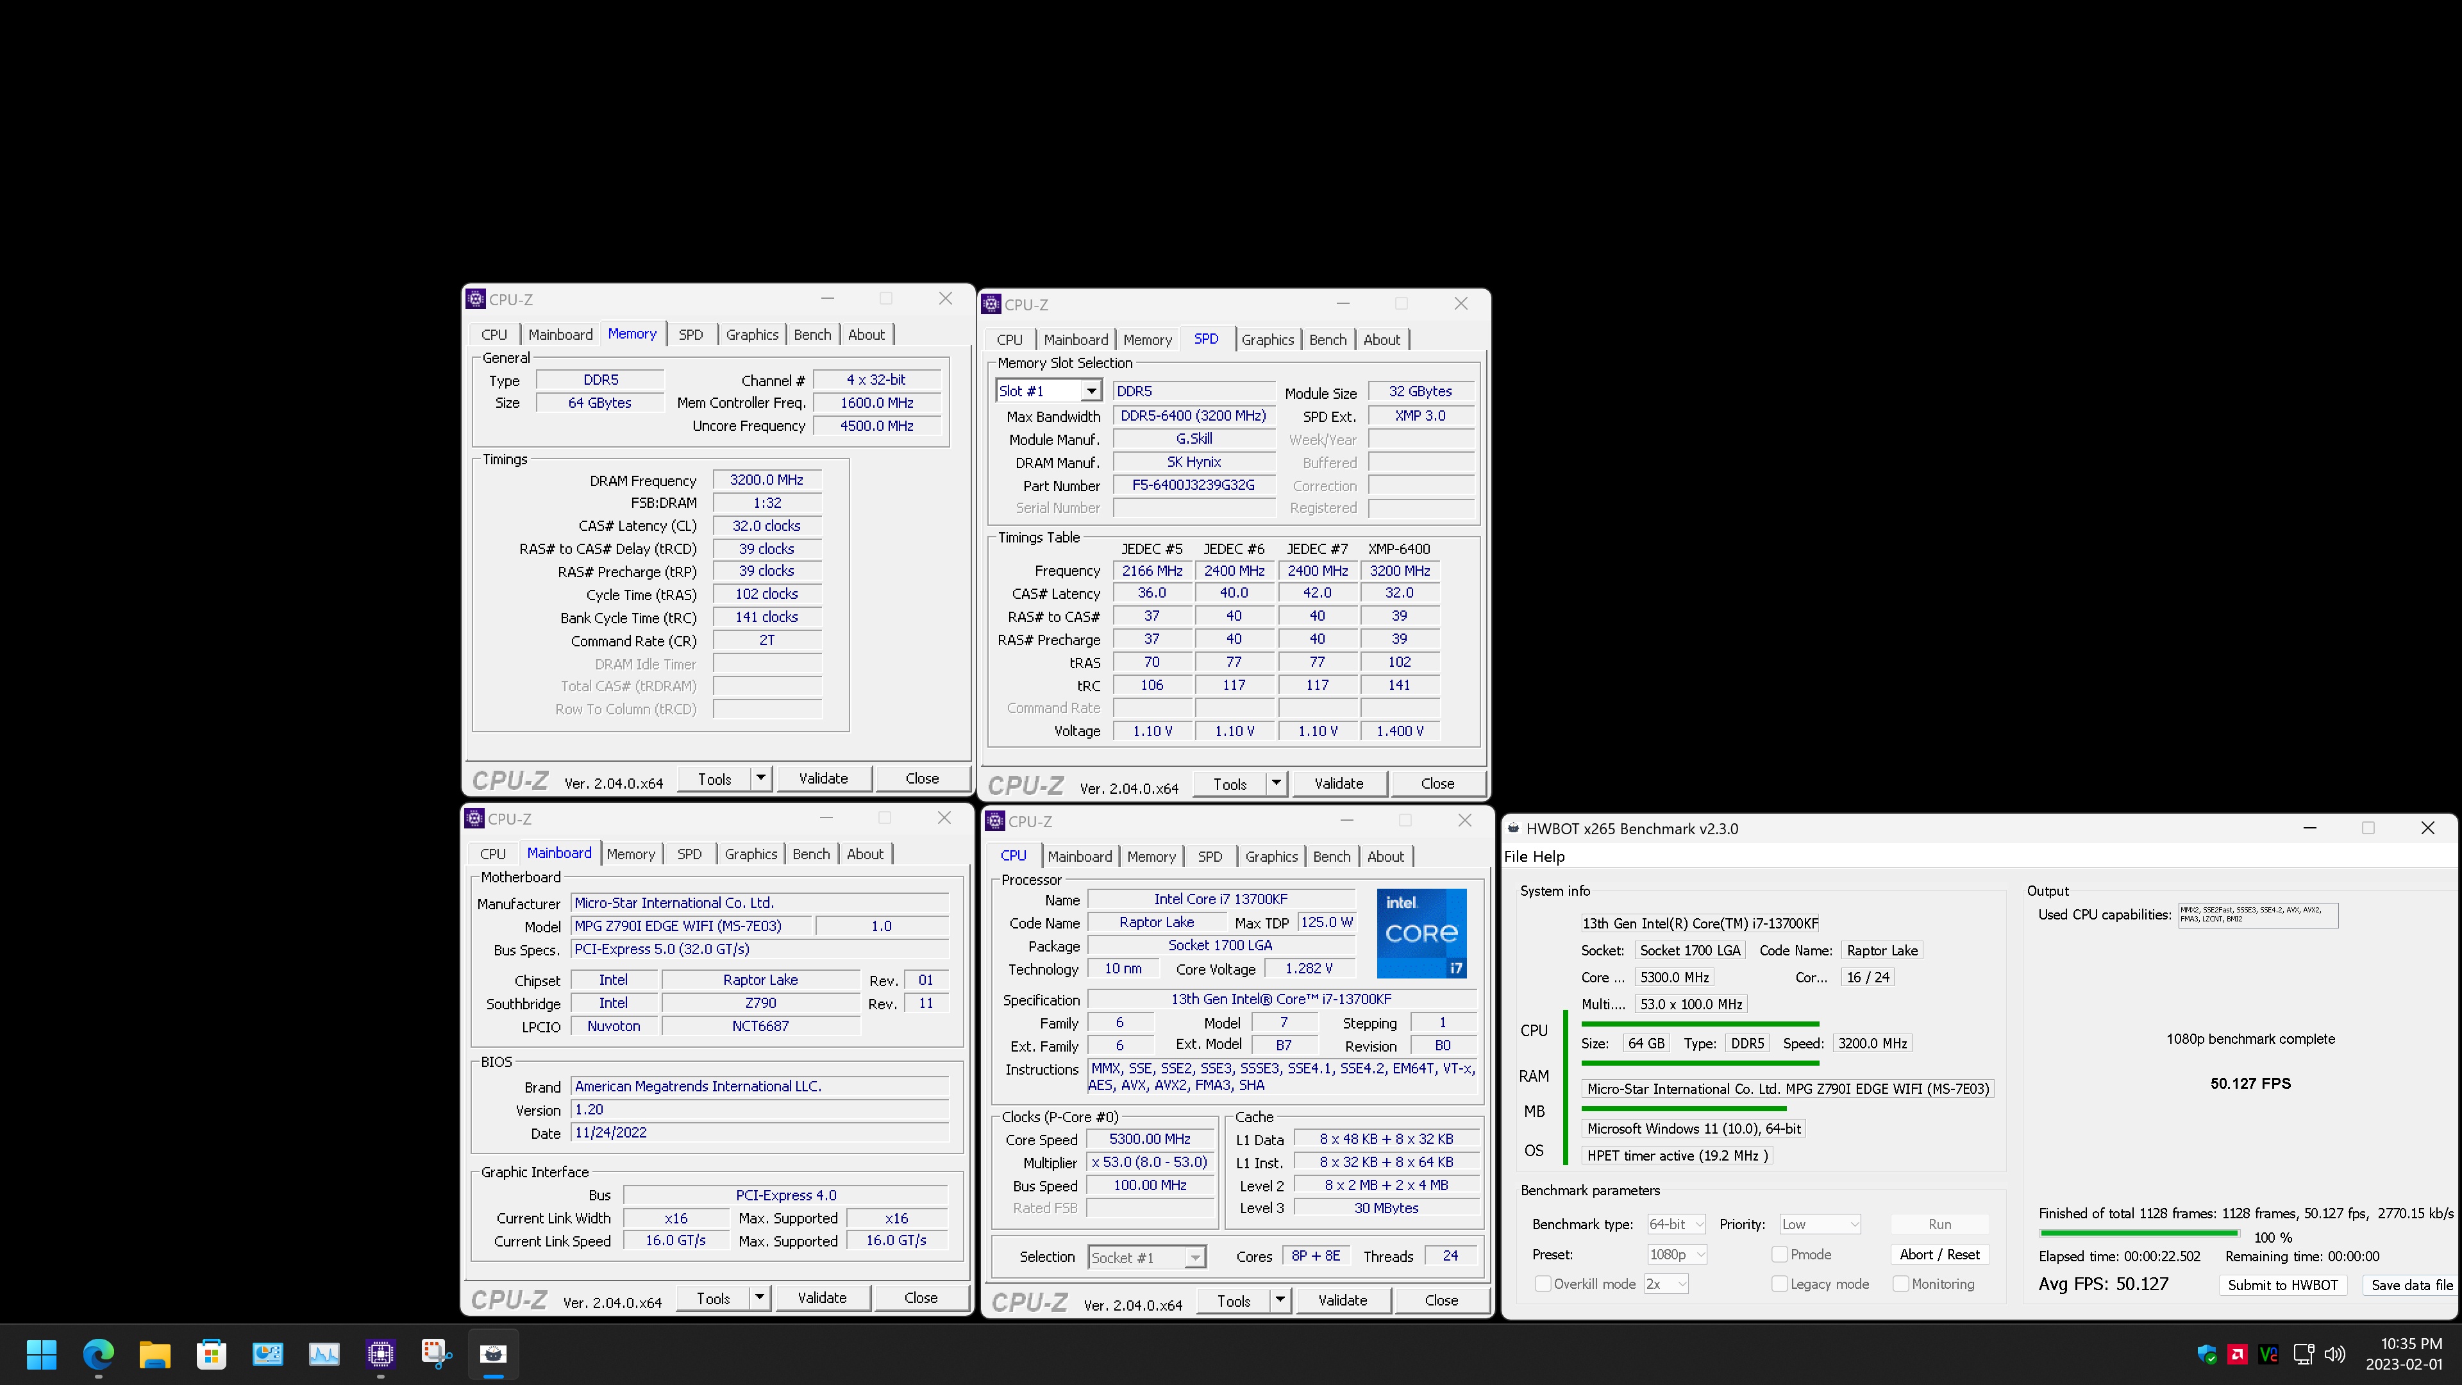2462x1385 pixels.
Task: Open the Help menu in HWBOT
Action: 1549,857
